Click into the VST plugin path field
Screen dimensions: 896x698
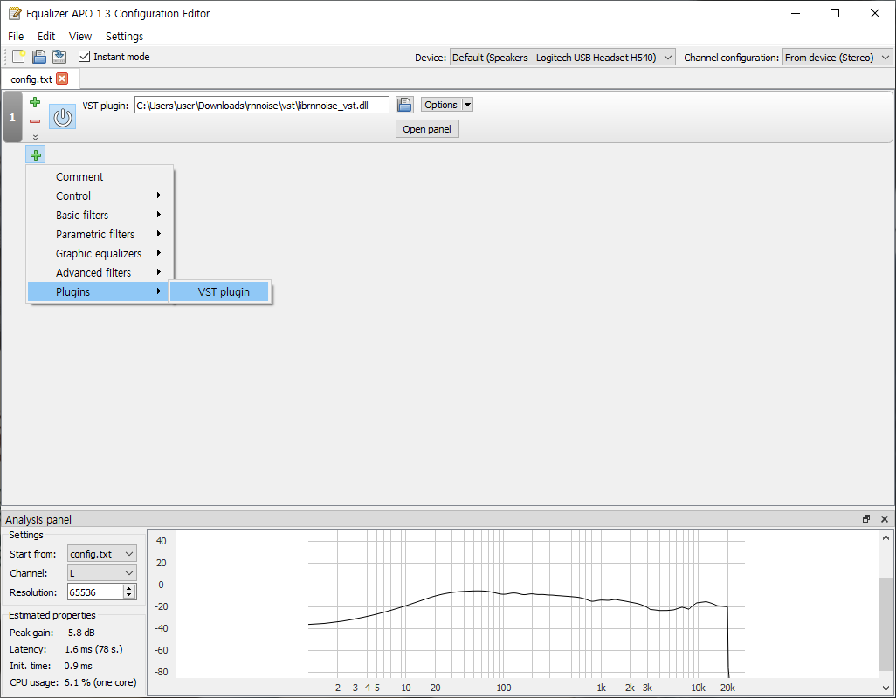(x=262, y=105)
